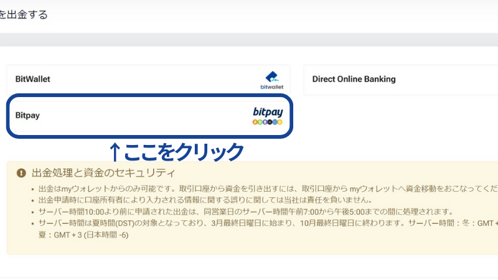This screenshot has width=498, height=280.
Task: Click the ここをクリック annotation text
Action: [184, 151]
